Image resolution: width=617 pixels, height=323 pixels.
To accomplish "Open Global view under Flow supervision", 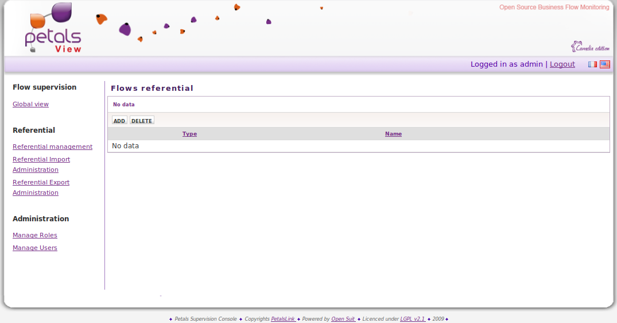I will coord(30,104).
